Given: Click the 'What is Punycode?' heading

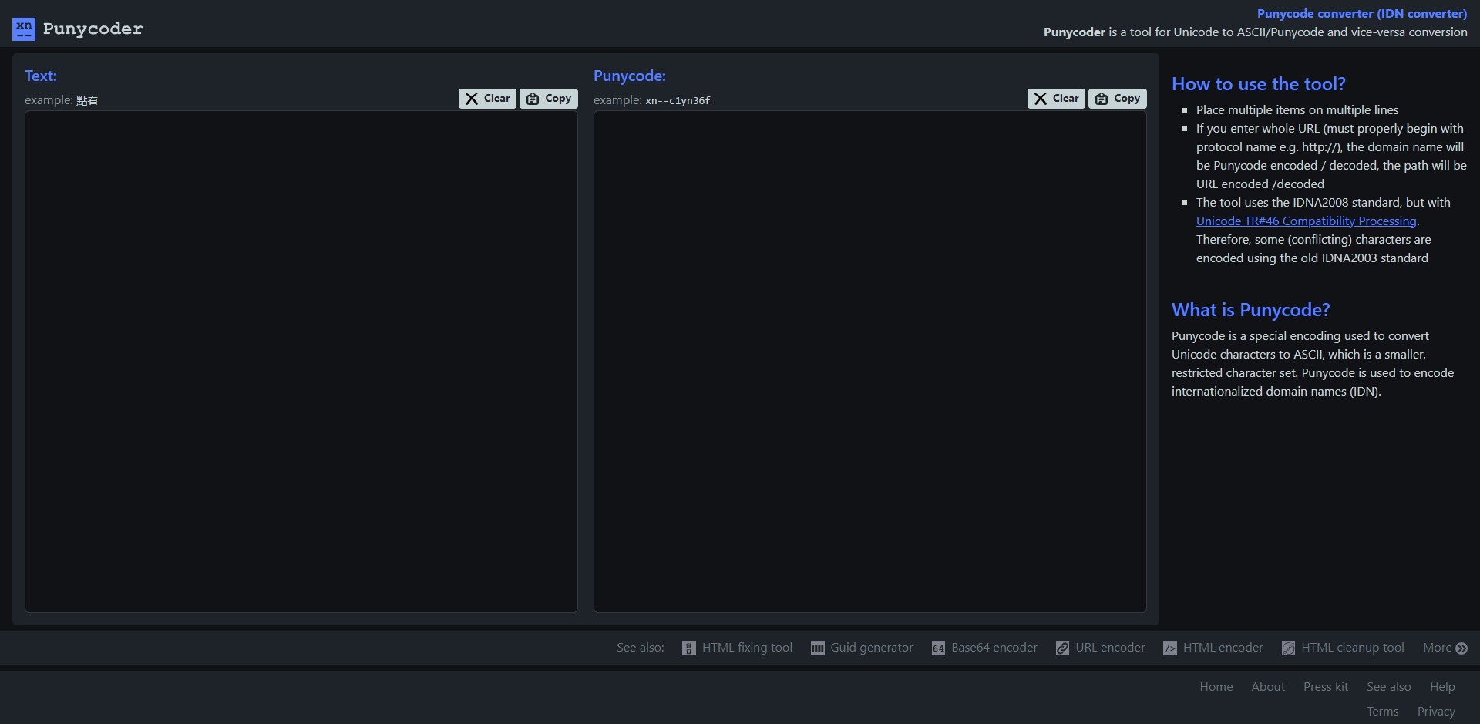Looking at the screenshot, I should coord(1251,310).
